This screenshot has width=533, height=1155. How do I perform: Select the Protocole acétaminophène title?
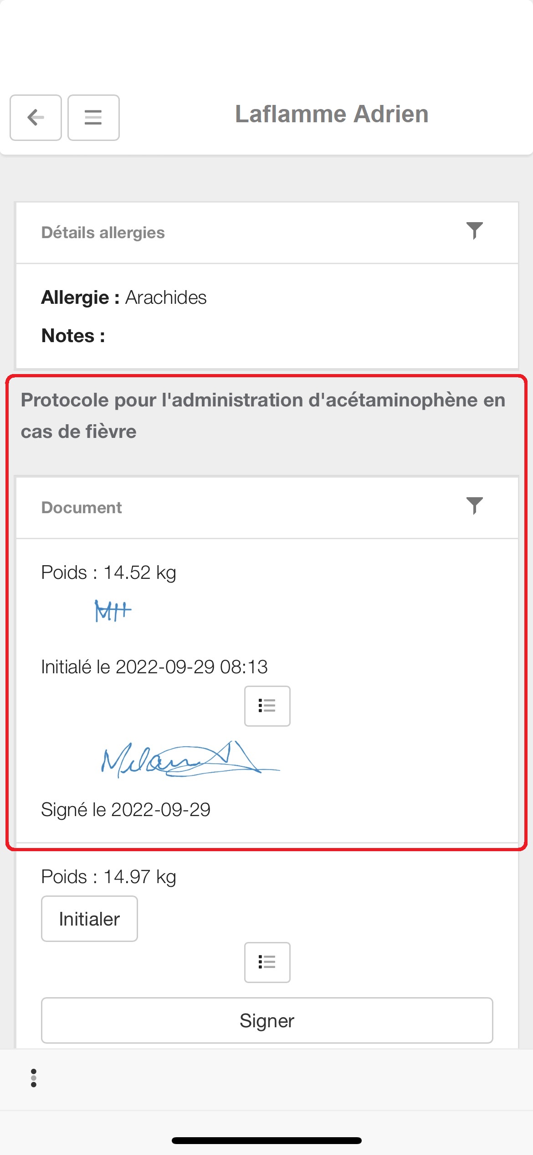click(x=263, y=416)
